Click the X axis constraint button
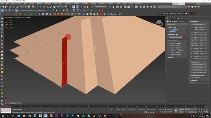 pos(3,10)
